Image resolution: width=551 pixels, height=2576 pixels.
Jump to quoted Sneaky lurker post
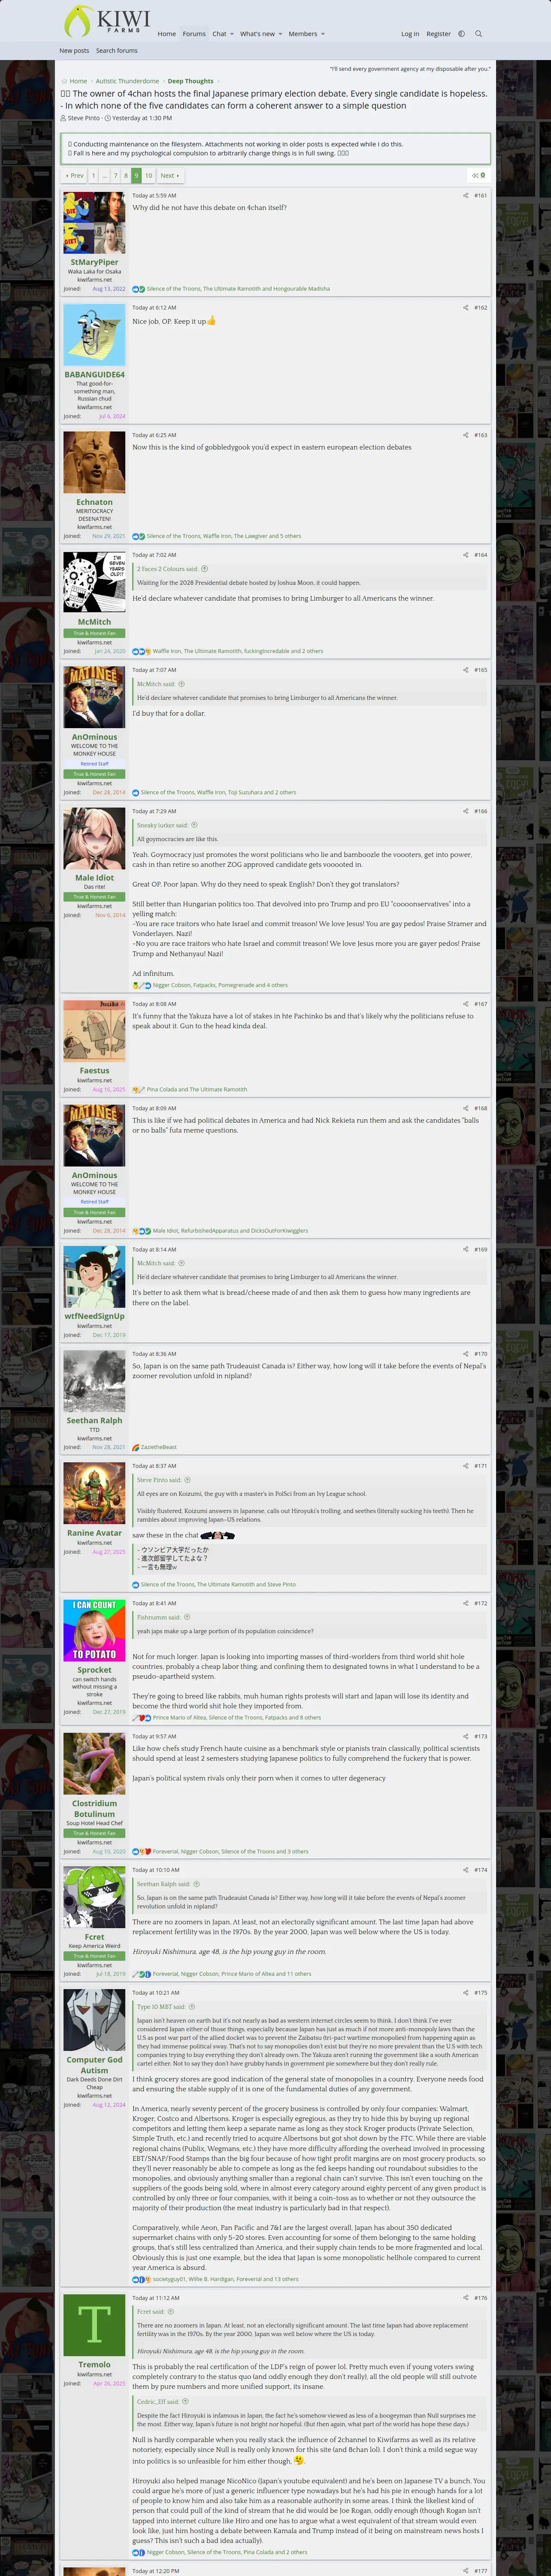[194, 826]
